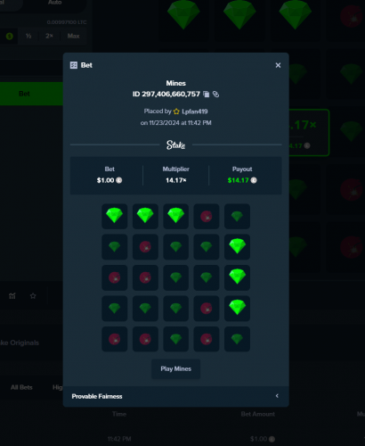Click bright gem in third row last tile
The width and height of the screenshot is (365, 446).
(237, 277)
